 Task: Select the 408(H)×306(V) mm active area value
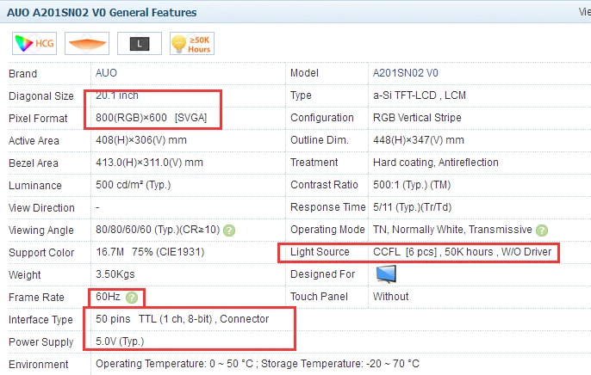pos(141,140)
